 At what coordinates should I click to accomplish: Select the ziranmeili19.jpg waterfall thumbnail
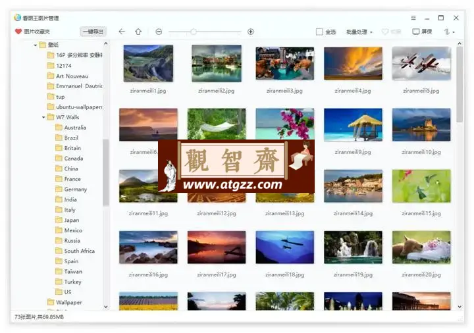click(x=353, y=247)
